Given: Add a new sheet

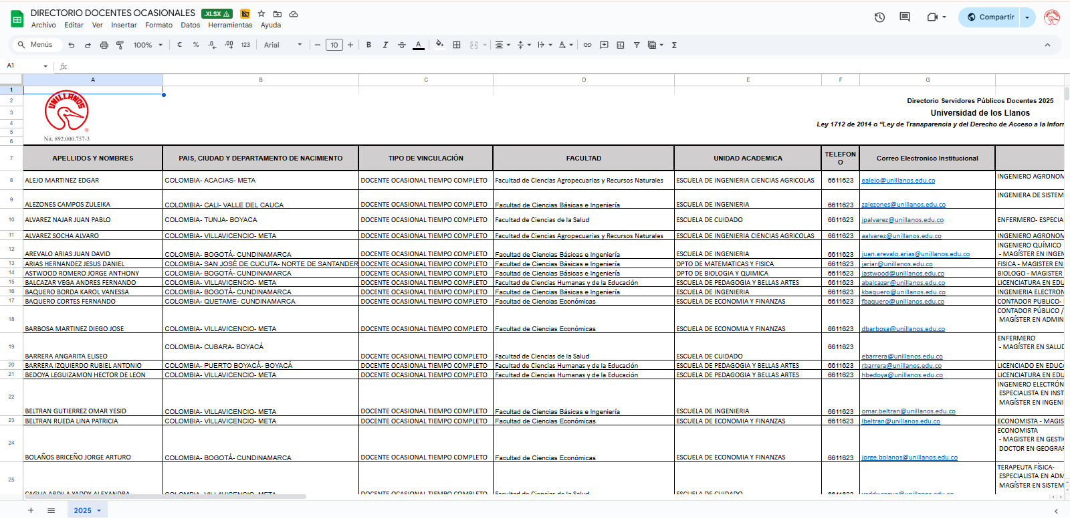Looking at the screenshot, I should 30,510.
